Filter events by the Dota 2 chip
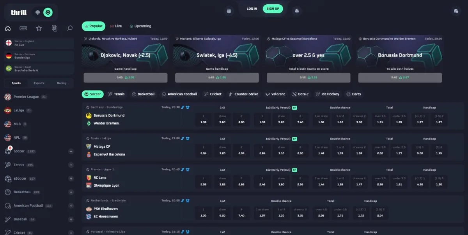Image resolution: width=468 pixels, height=235 pixels. coord(300,94)
